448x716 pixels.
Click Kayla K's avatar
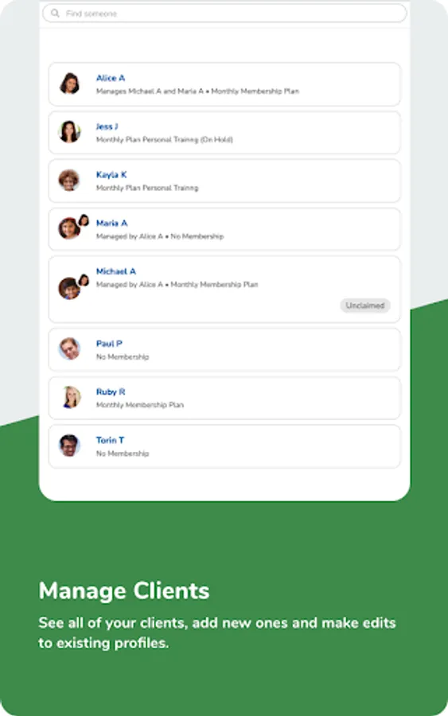(x=69, y=181)
